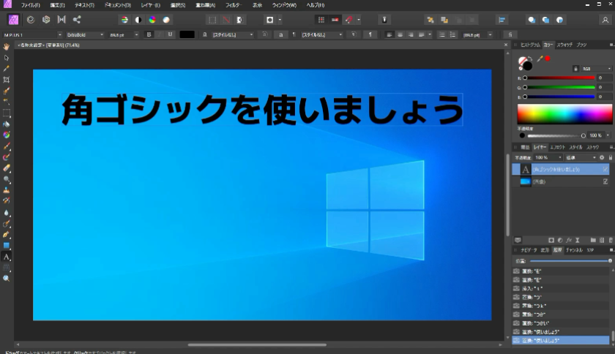
Task: Apply Auto Contrast half-circle icon
Action: [x=138, y=20]
